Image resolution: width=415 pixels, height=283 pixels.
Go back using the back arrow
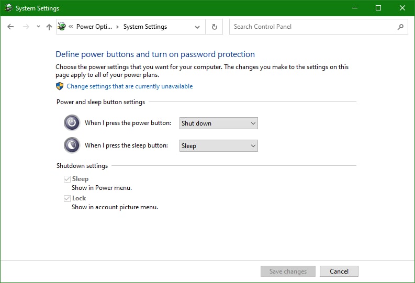(x=10, y=27)
